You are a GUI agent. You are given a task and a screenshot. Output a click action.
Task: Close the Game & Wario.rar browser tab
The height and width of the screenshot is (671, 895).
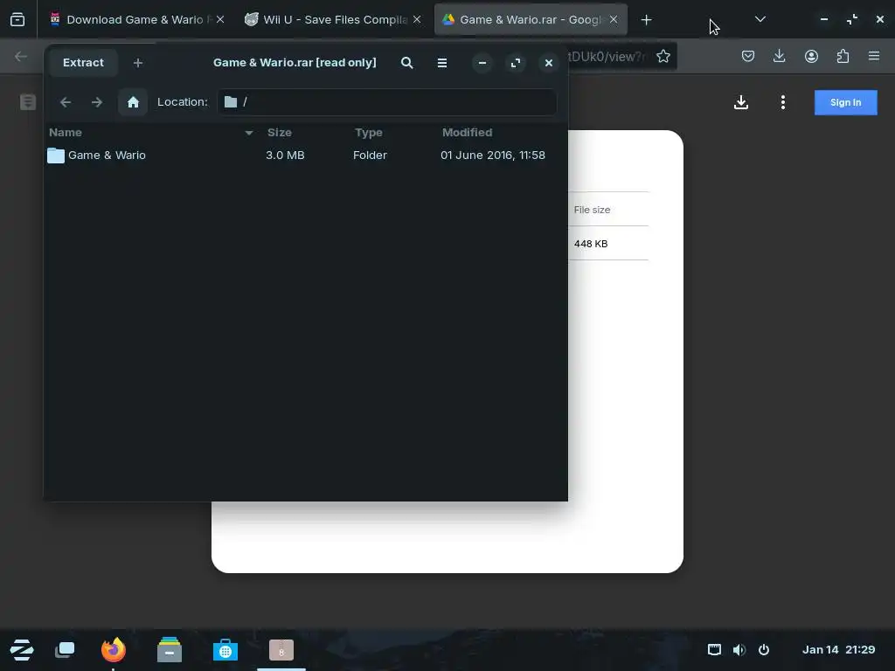[614, 19]
